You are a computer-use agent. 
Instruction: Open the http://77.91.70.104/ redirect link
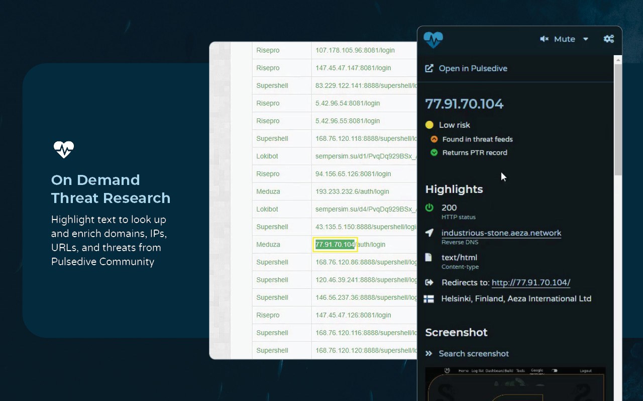point(531,282)
